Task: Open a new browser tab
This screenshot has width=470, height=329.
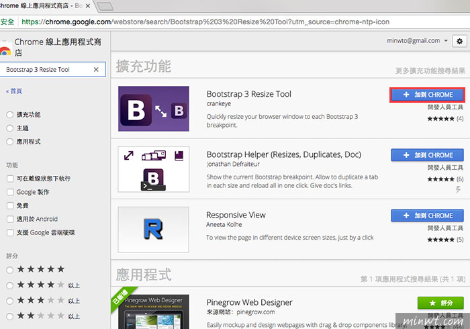Action: coord(105,6)
